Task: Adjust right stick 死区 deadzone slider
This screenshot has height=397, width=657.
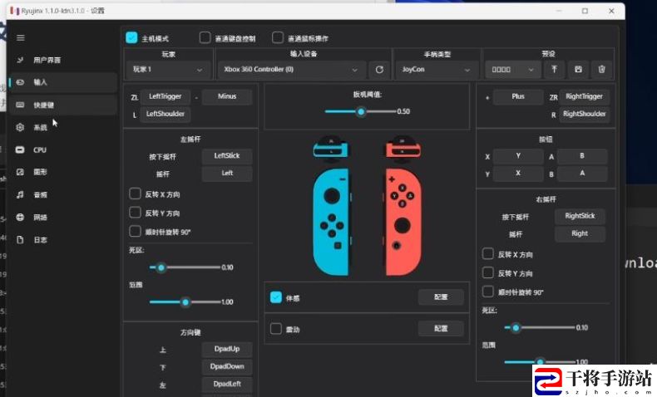Action: point(540,327)
